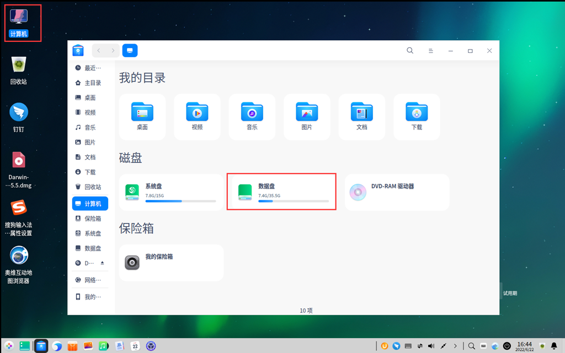Expand the system tray arrow in taskbar
Viewport: 565px width, 353px height.
[x=455, y=346]
